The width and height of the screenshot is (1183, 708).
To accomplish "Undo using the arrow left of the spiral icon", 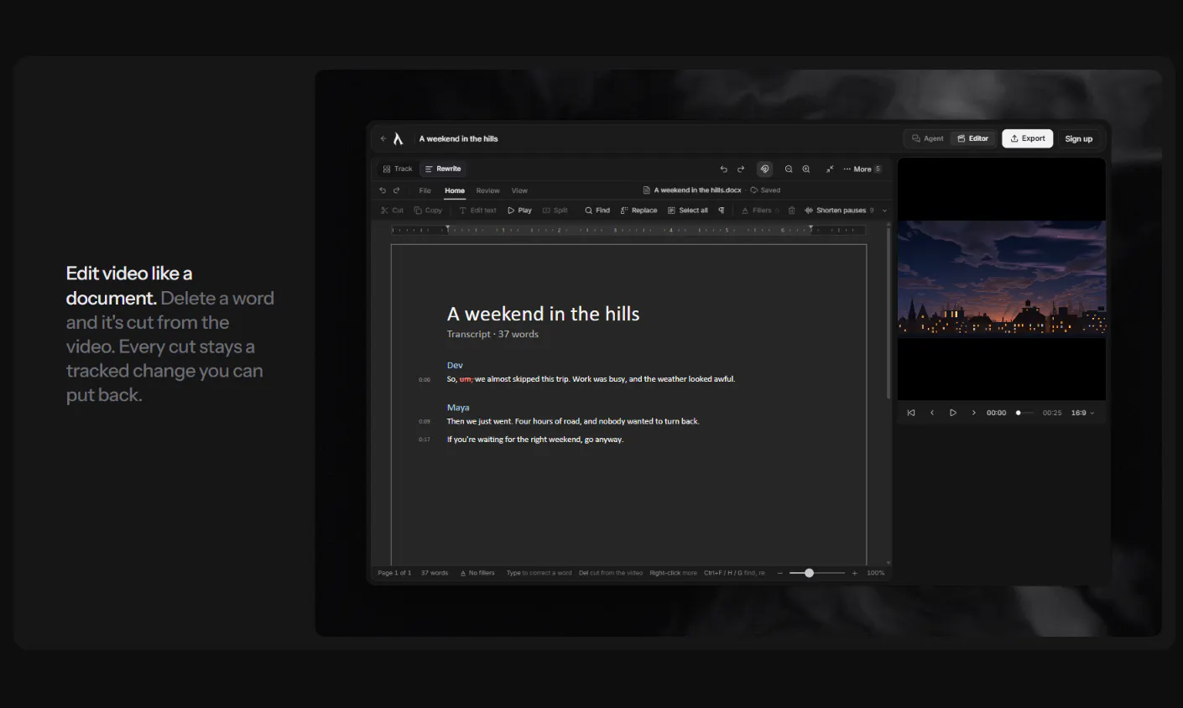I will coord(724,169).
